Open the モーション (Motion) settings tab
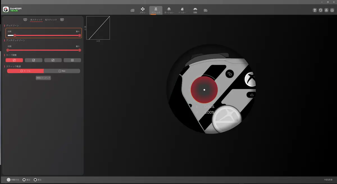The width and height of the screenshot is (337, 184). point(169,10)
